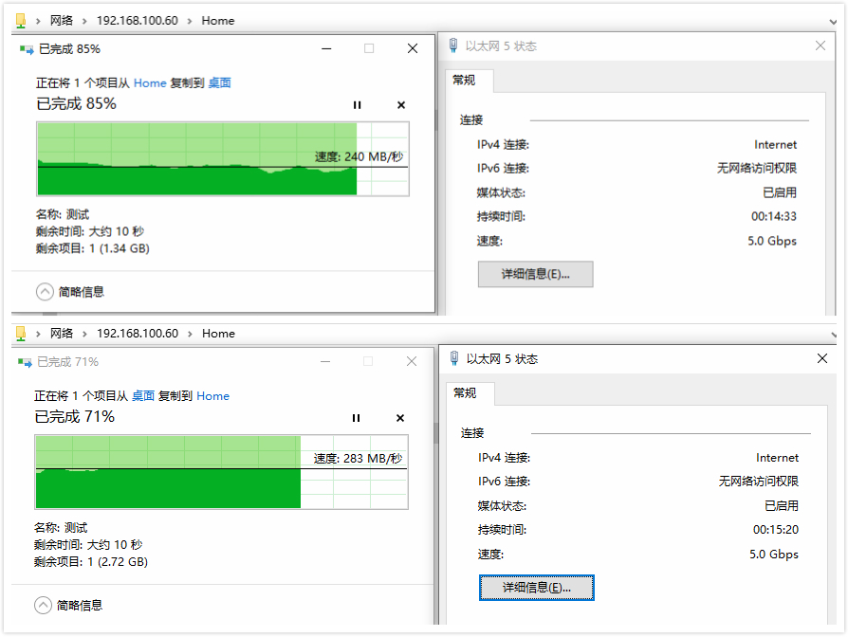Close the lower 以太网 5 状态 window
The height and width of the screenshot is (637, 848).
(822, 358)
